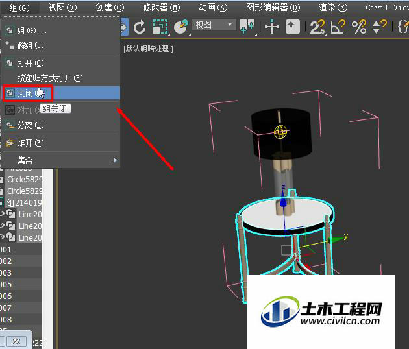Screen dimensions: 409x349
Task: Toggle the Percent Snap icon
Action: pyautogui.click(x=359, y=27)
